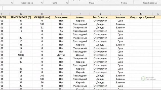This screenshot has height=90, width=161.
Task: Select the precipitation cell showing 76
Action: (42, 82)
